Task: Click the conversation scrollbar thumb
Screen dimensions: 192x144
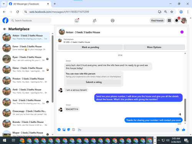Action: click(x=185, y=110)
